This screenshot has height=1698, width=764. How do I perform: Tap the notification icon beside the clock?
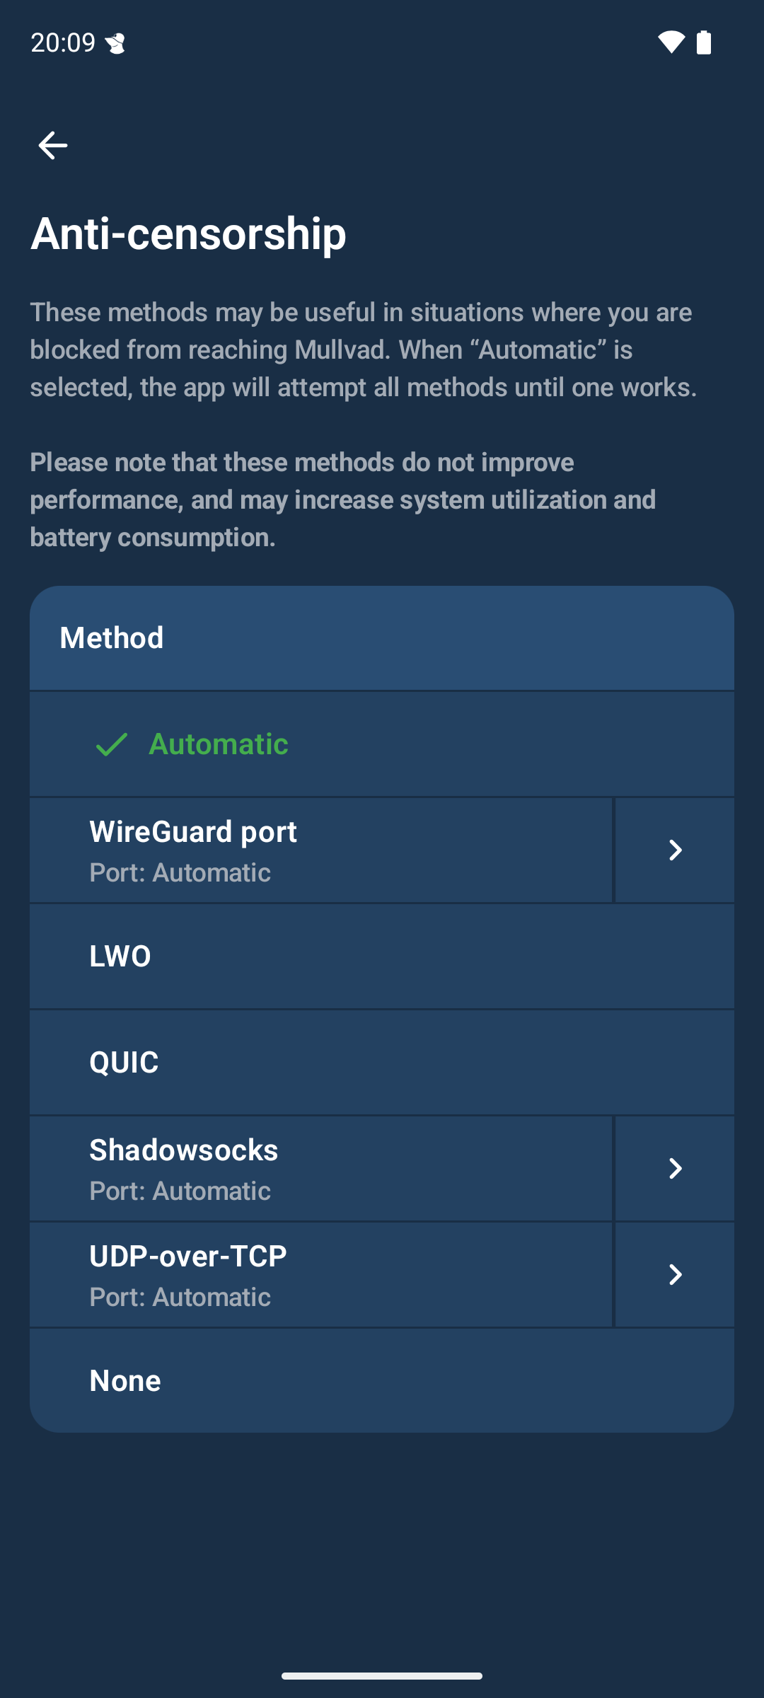[115, 43]
